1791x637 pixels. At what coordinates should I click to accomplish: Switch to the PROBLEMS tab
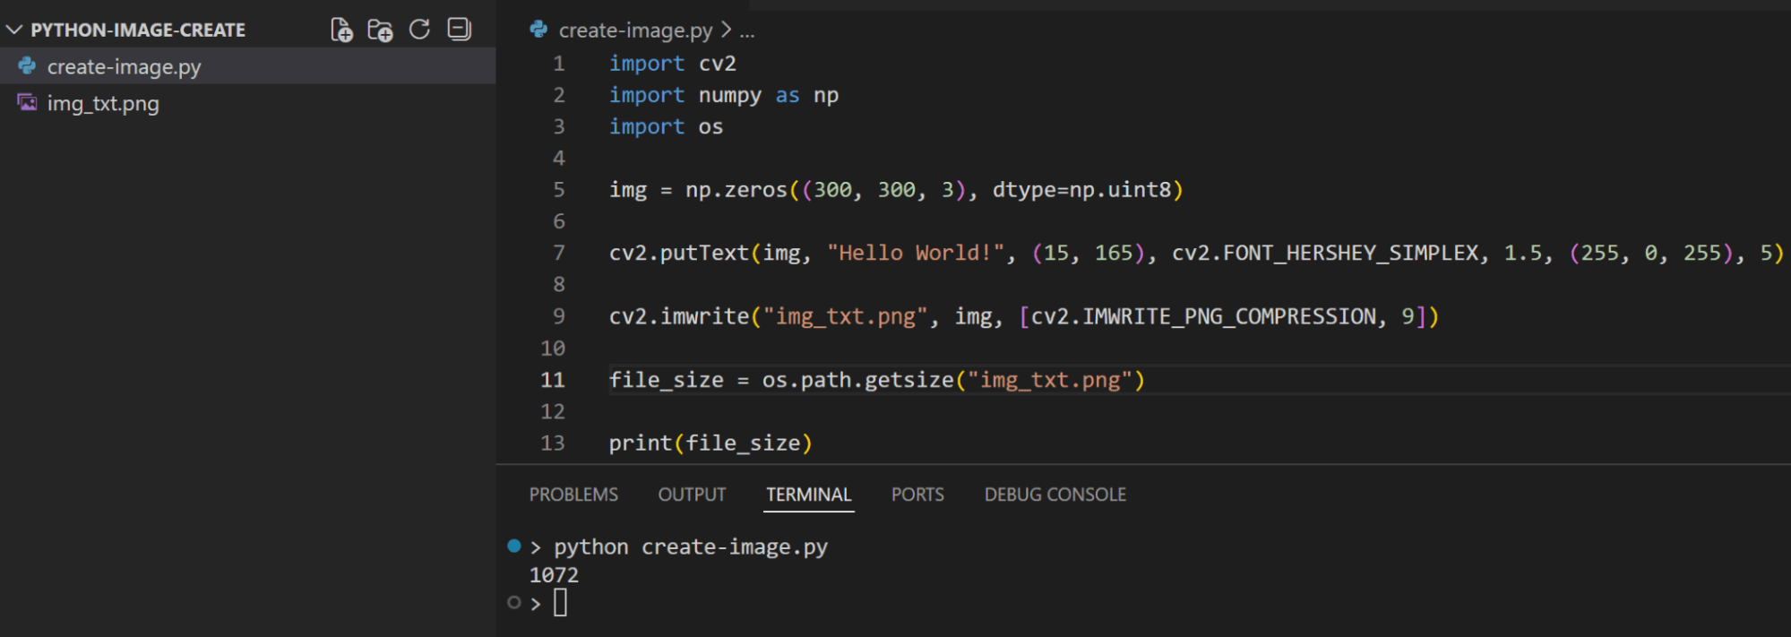coord(573,495)
